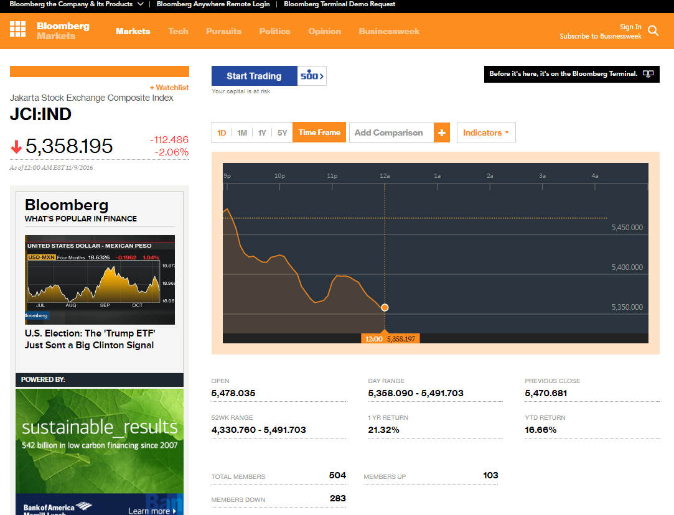The height and width of the screenshot is (515, 674).
Task: Go to Businessweek section
Action: (389, 31)
